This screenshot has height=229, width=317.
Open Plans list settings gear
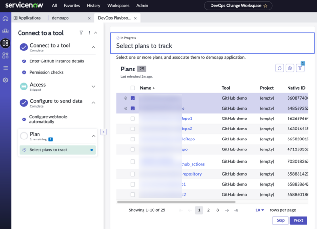(290, 68)
